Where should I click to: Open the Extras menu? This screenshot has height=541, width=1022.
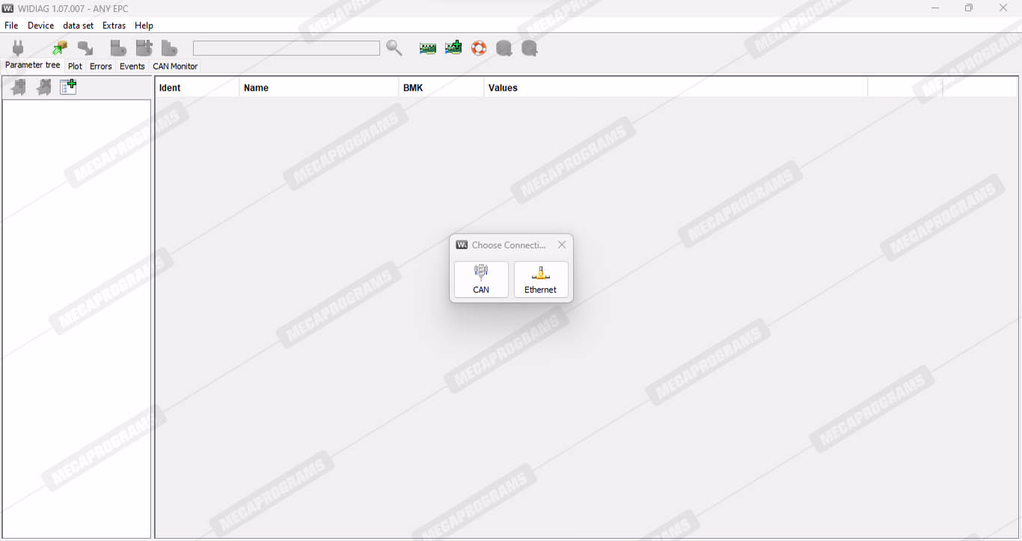(x=114, y=25)
